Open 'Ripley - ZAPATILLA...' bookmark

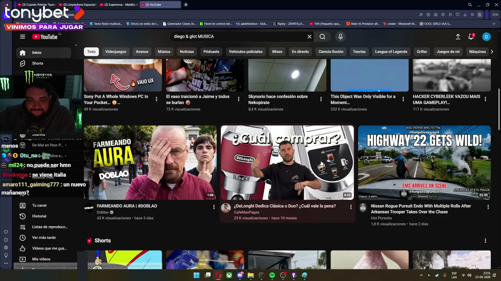tap(289, 24)
